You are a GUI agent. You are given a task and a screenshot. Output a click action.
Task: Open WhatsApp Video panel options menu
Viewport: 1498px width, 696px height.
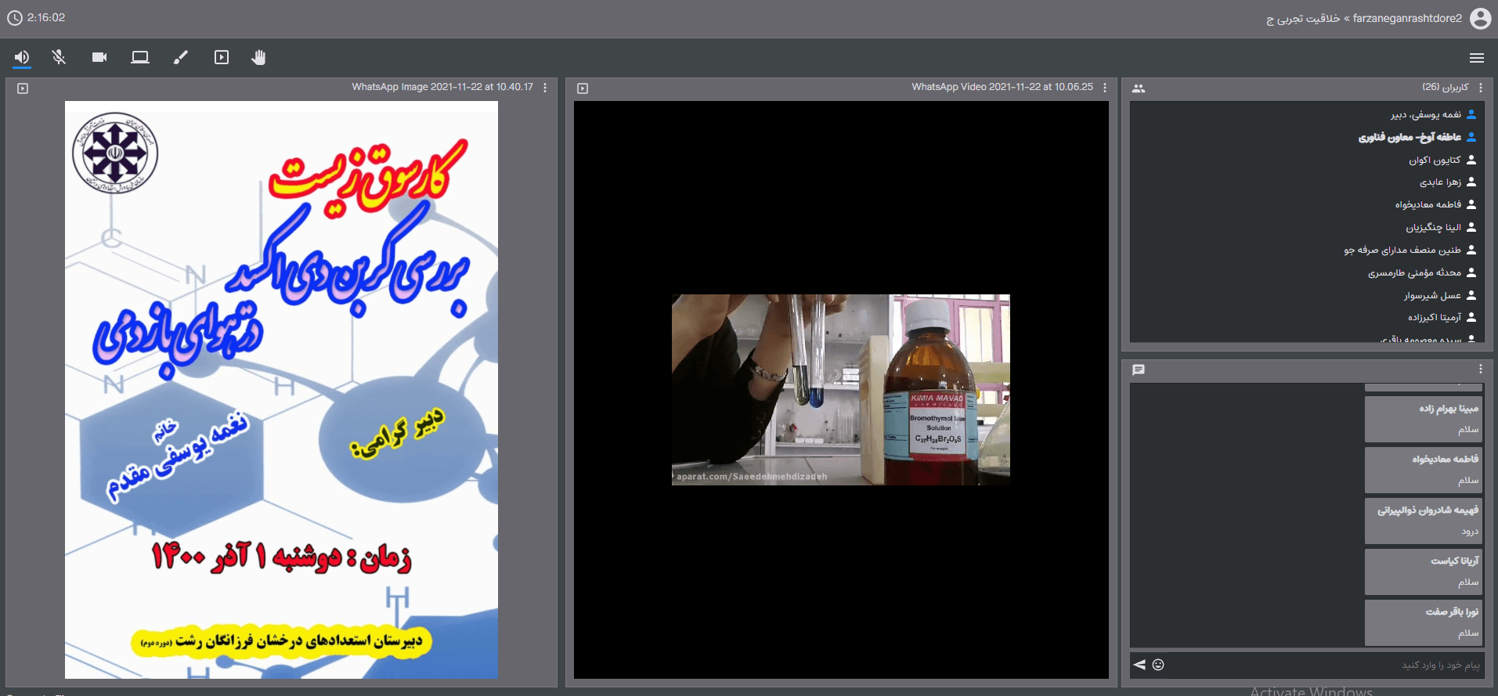(1105, 88)
